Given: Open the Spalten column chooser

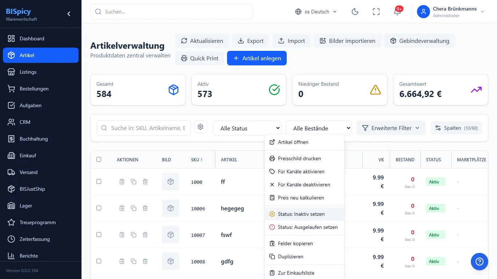Looking at the screenshot, I should 456,128.
